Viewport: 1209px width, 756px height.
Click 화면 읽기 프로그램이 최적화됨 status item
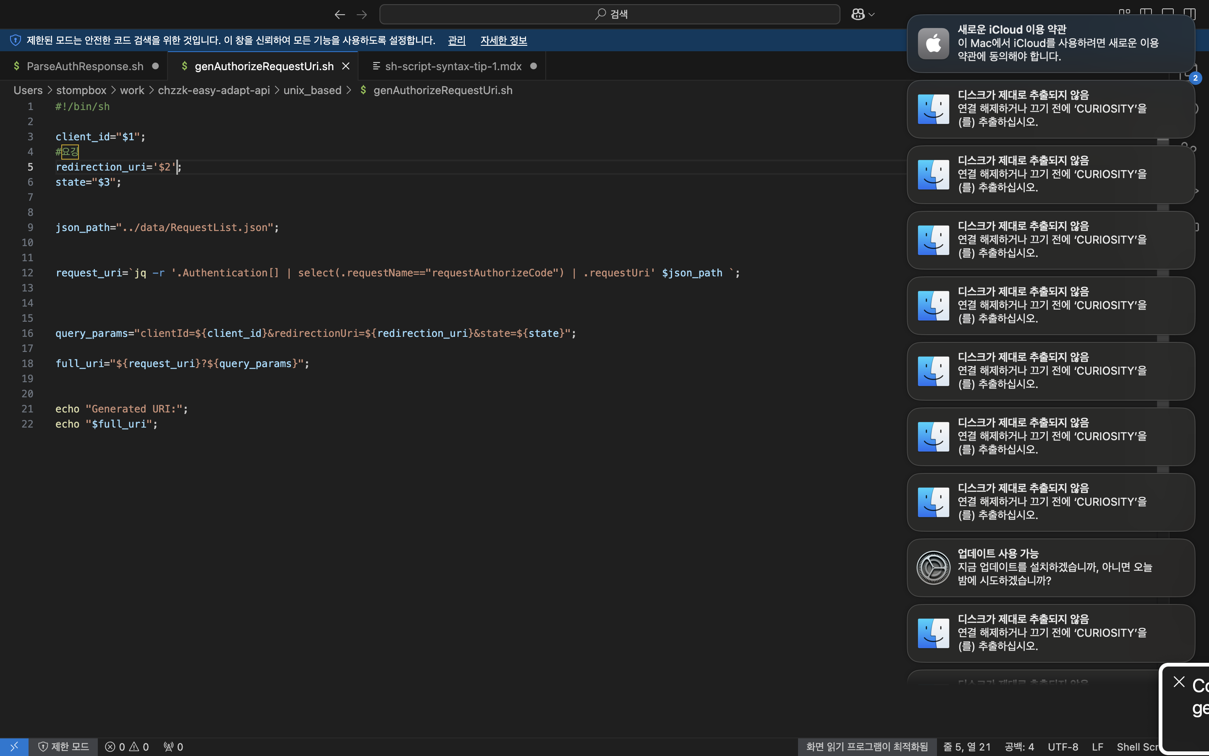[x=867, y=746]
